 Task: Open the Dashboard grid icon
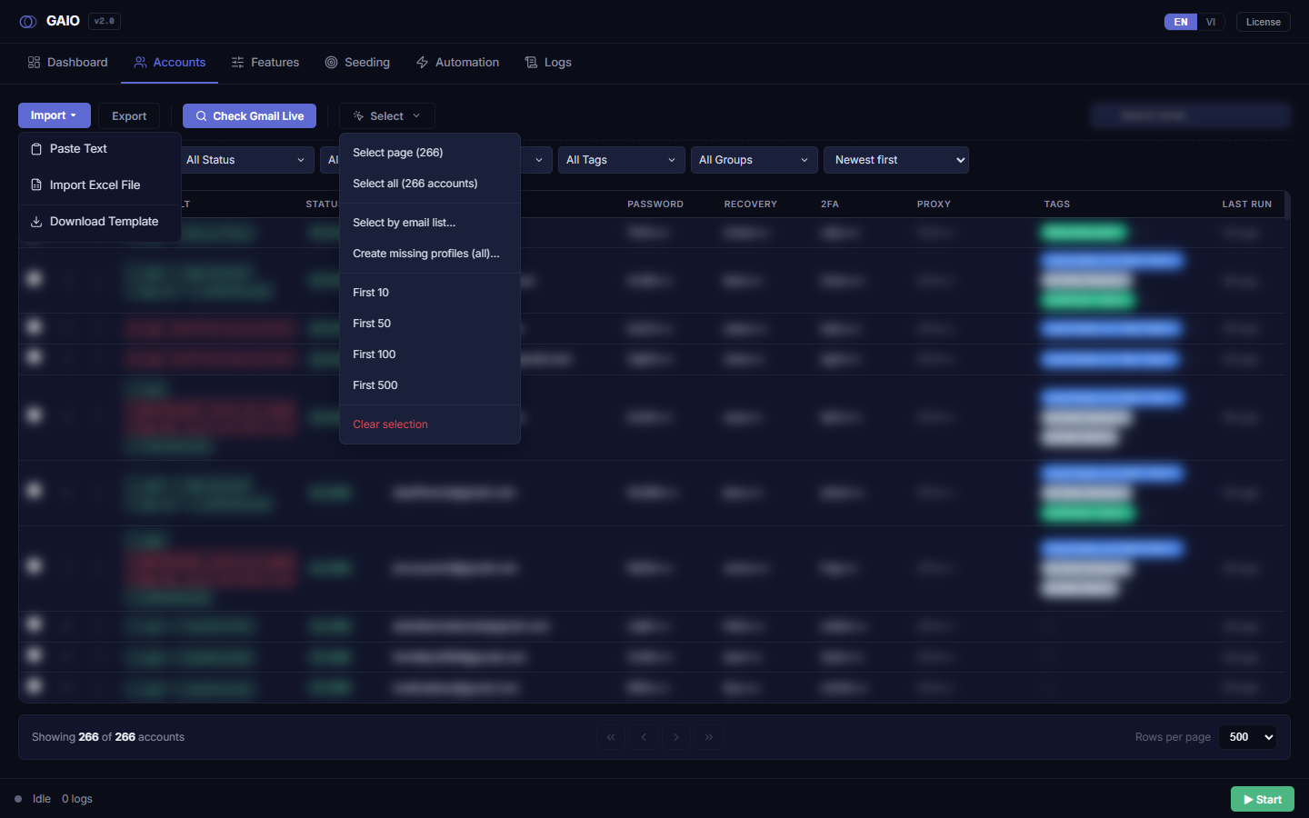pyautogui.click(x=34, y=63)
